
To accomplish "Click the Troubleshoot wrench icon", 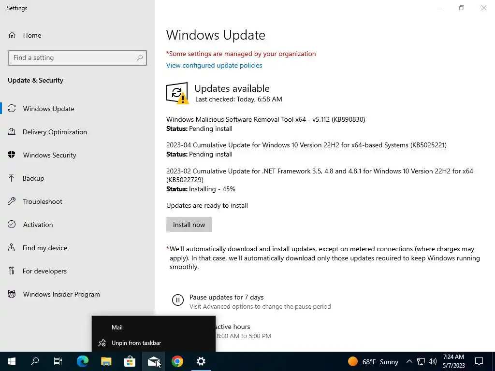I will coord(12,201).
